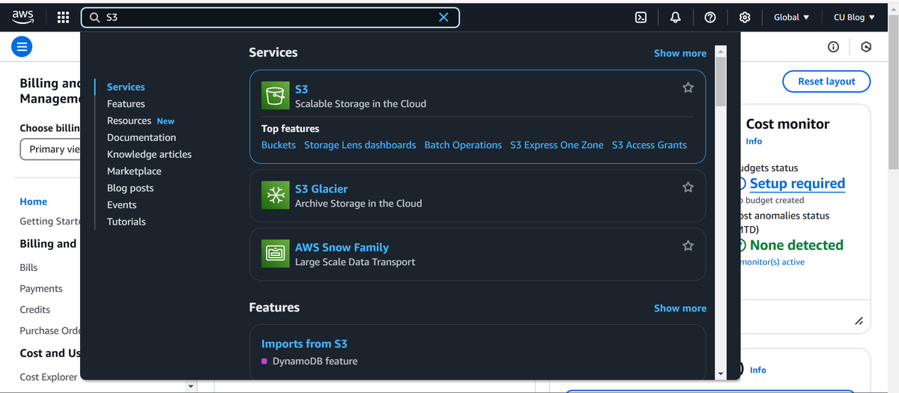Click the info circle icon top right
This screenshot has width=899, height=393.
833,47
